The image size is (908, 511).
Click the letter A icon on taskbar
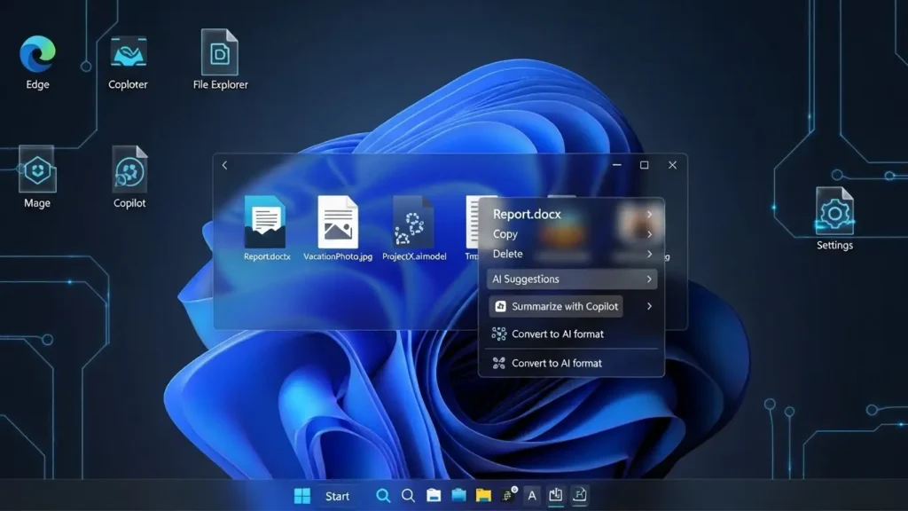[x=531, y=496]
